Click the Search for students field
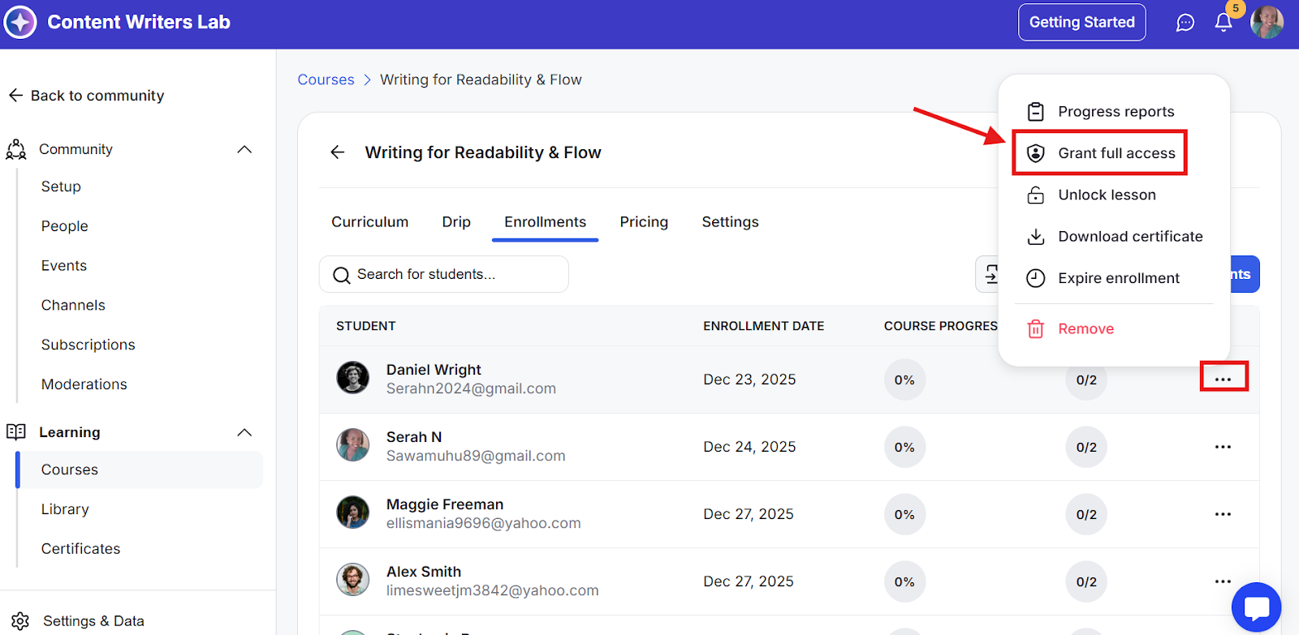 coord(444,274)
